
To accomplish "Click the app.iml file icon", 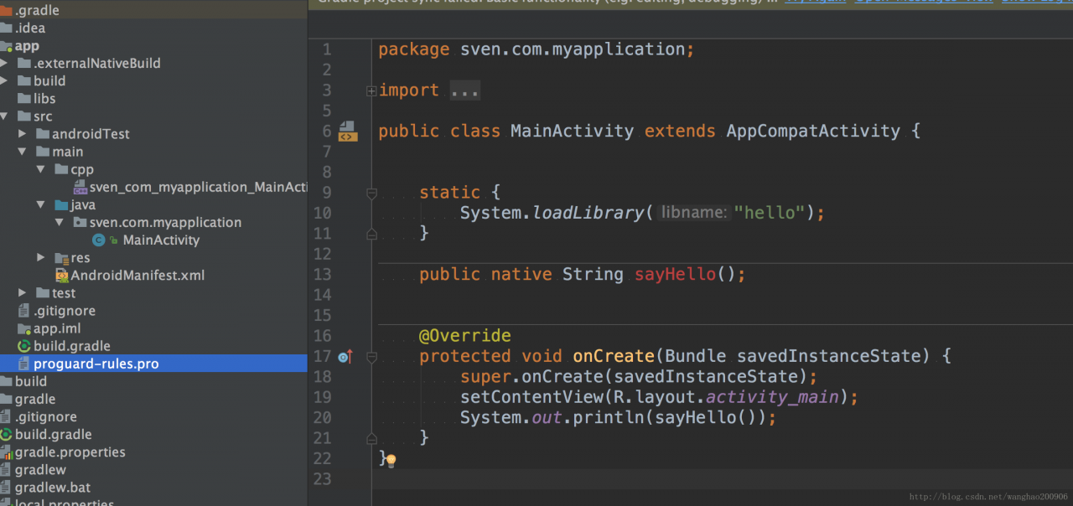I will tap(25, 328).
